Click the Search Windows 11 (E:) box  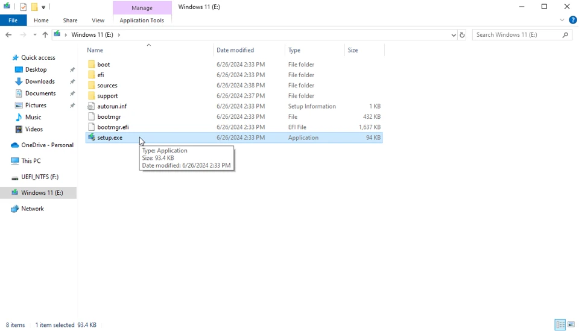(517, 35)
